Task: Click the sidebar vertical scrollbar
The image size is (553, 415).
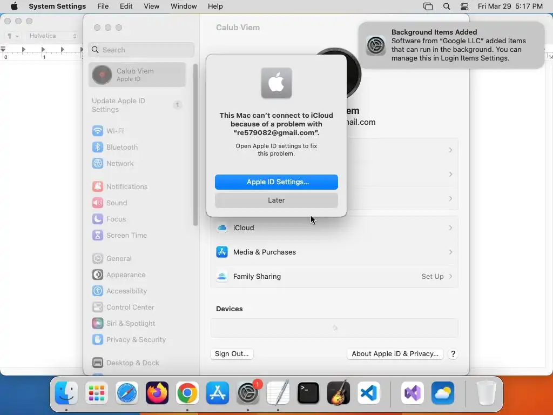Action: pyautogui.click(x=195, y=145)
